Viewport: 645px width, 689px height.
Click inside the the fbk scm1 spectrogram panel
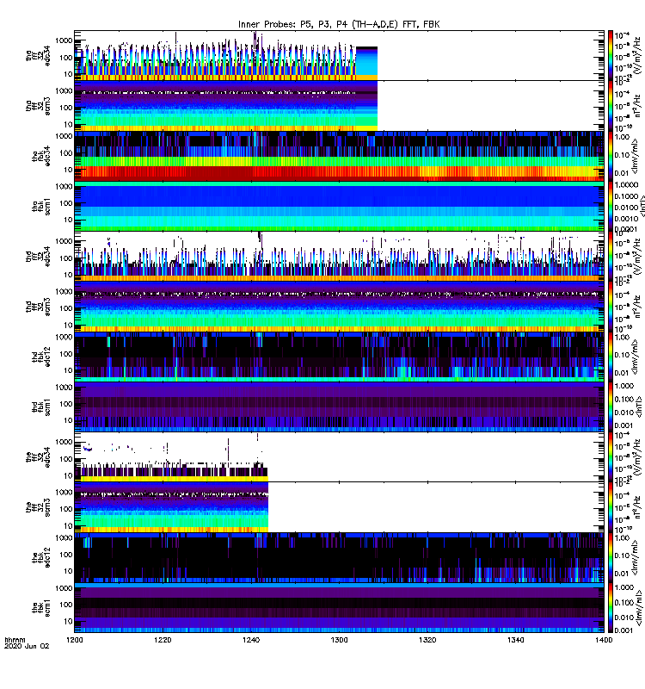(x=339, y=607)
